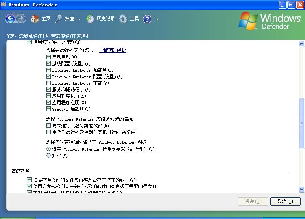The height and width of the screenshot is (219, 305).
Task: Click the Forward arrow navigation button
Action: (21, 18)
